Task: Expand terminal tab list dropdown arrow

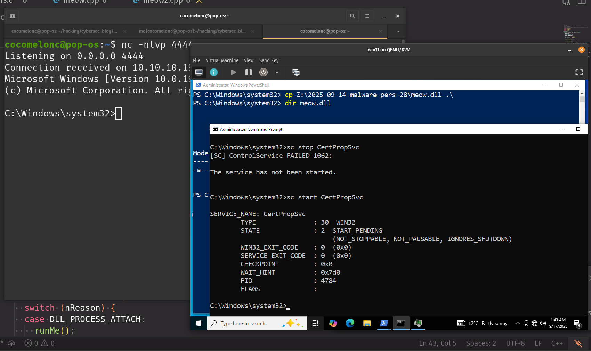Action: [398, 31]
